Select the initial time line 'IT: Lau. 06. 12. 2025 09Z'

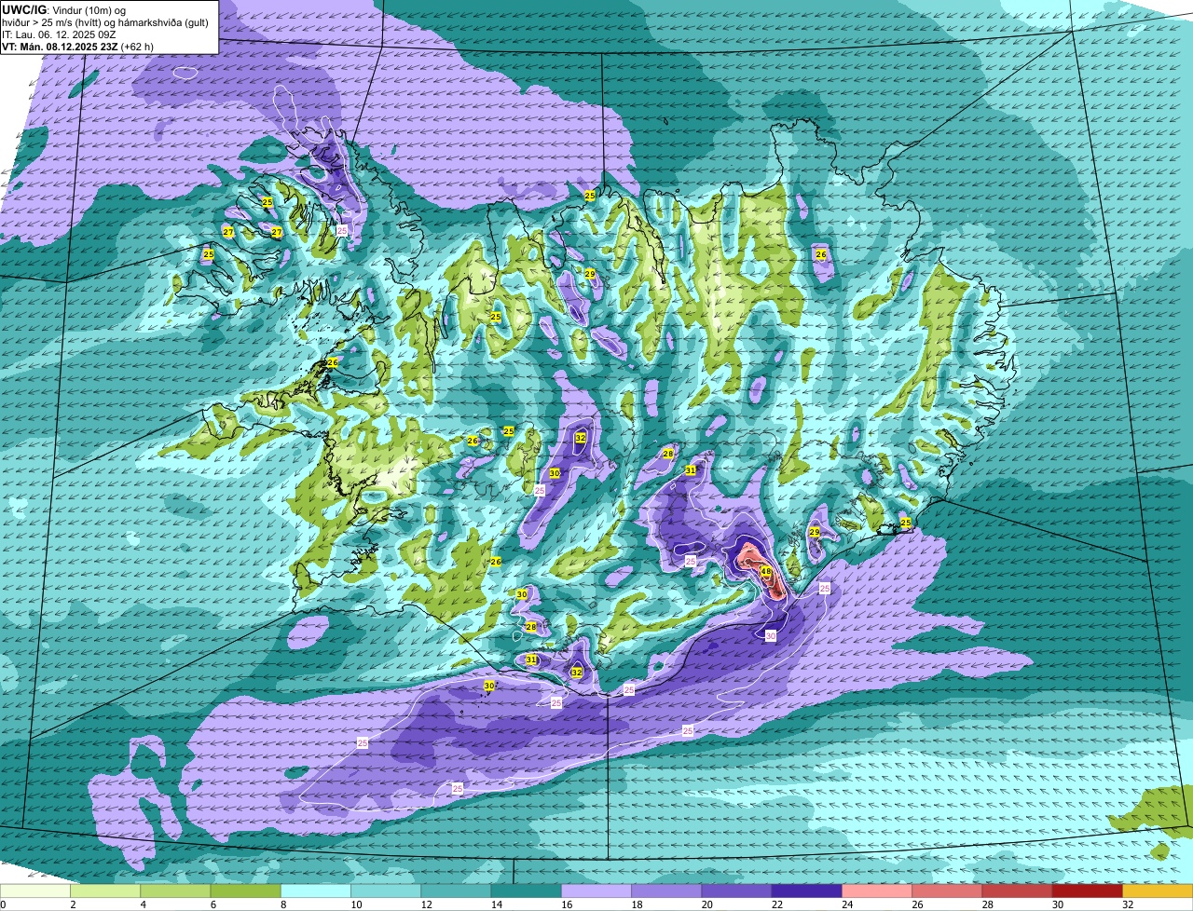pos(58,34)
